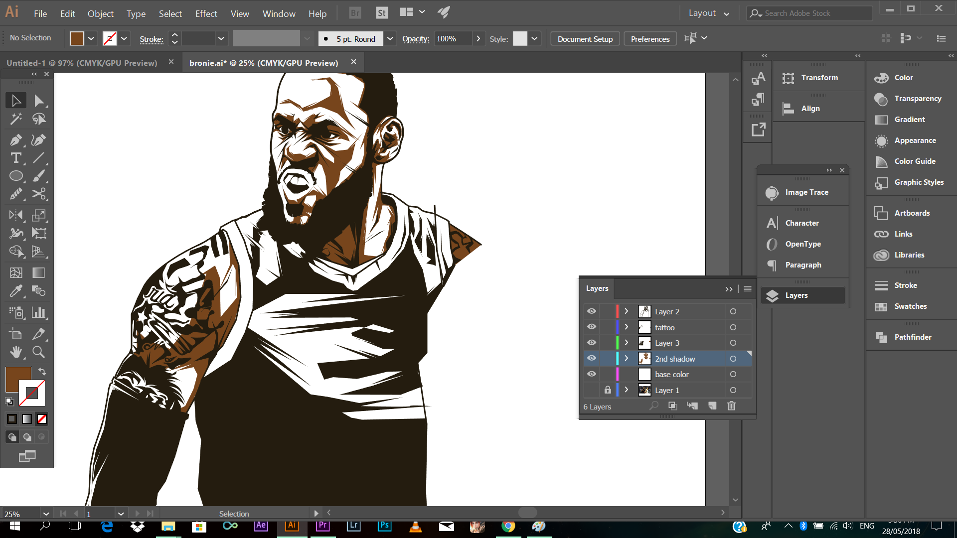Image resolution: width=957 pixels, height=538 pixels.
Task: Select the Scissors tool
Action: (39, 194)
